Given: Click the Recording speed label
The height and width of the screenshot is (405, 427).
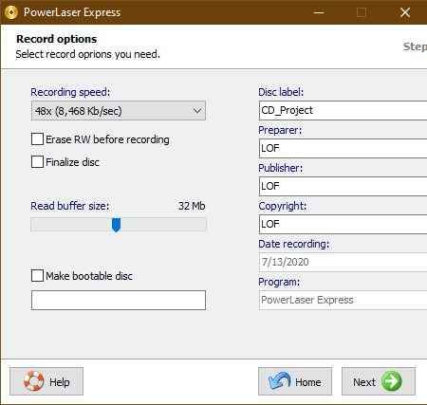Looking at the screenshot, I should pos(70,92).
